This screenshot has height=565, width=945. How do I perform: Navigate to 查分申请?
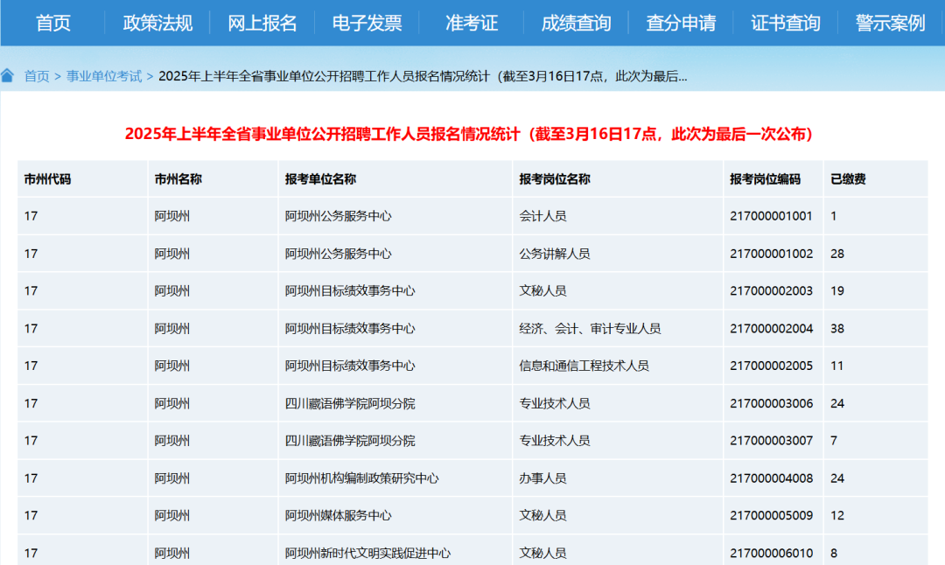click(x=681, y=23)
